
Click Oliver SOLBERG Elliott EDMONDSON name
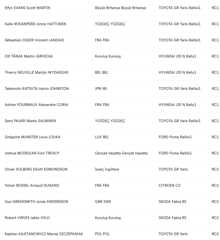[36, 169]
